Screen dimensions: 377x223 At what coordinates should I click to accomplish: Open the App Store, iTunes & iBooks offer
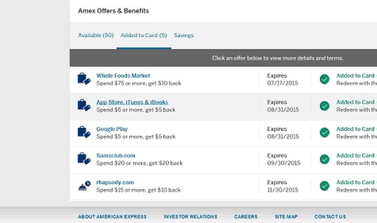(132, 102)
